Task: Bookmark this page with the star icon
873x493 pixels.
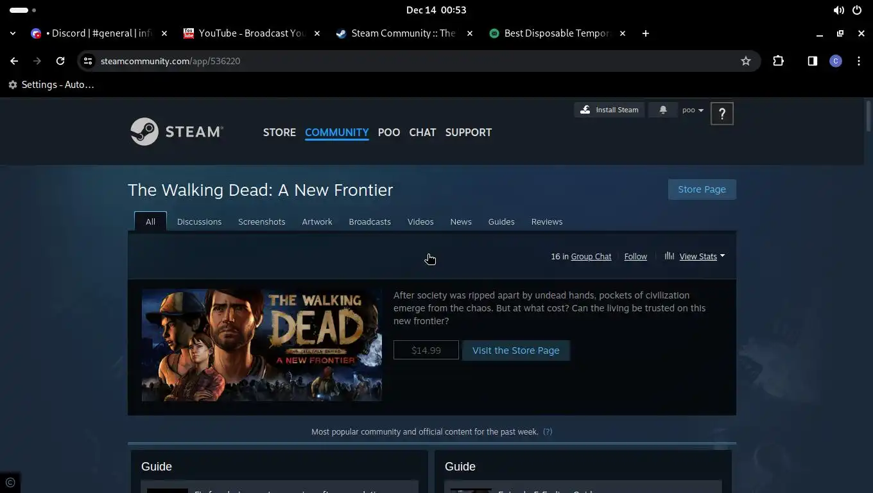Action: 745,61
